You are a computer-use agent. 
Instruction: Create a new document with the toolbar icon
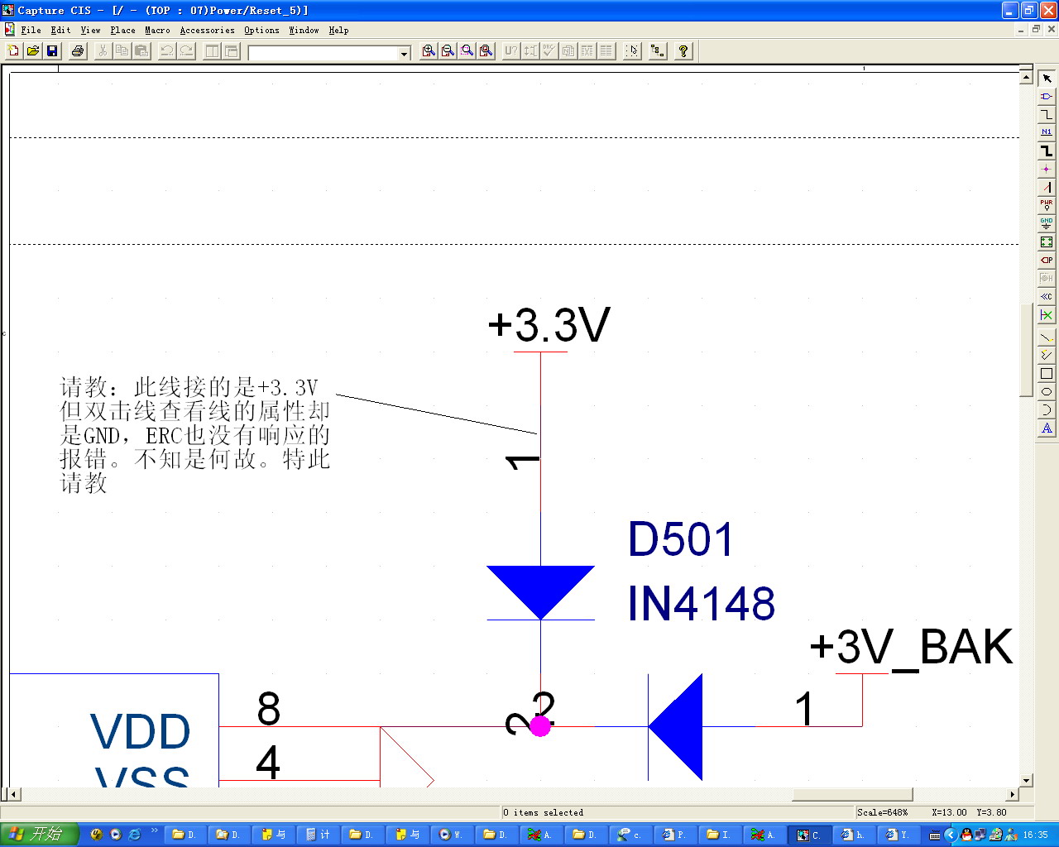(13, 51)
